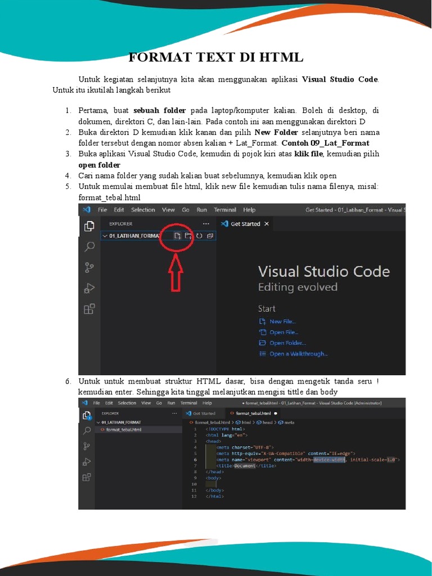This screenshot has height=576, width=432.
Task: Open Selection menu in the format_tebal.html window
Action: (x=127, y=403)
